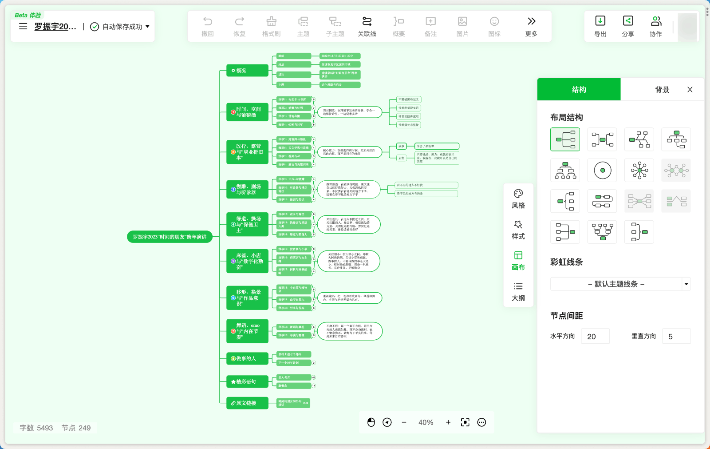The height and width of the screenshot is (449, 710).
Task: Open the 风格 style palette panel
Action: click(x=518, y=199)
